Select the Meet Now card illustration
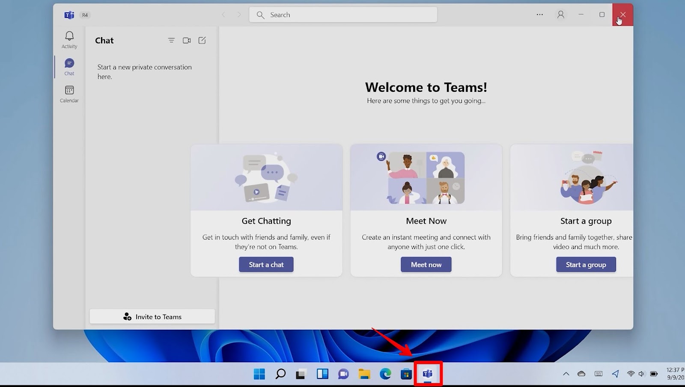The width and height of the screenshot is (685, 387). coord(426,177)
